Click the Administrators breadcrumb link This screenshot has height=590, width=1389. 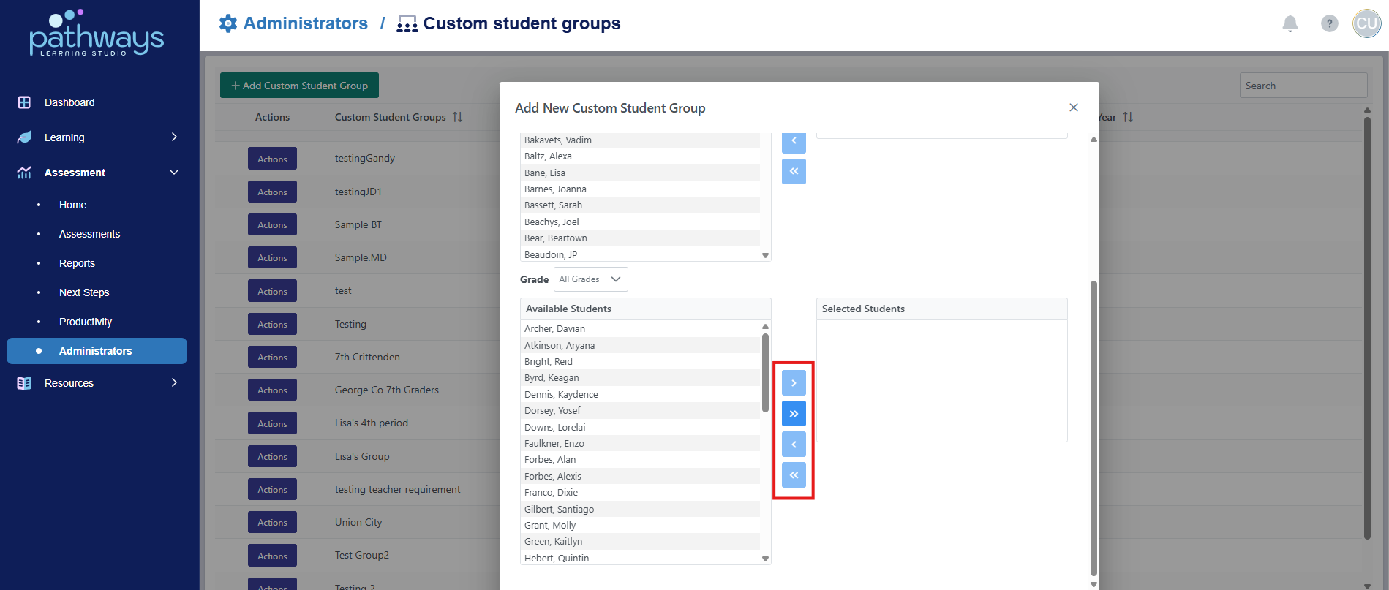pyautogui.click(x=305, y=23)
